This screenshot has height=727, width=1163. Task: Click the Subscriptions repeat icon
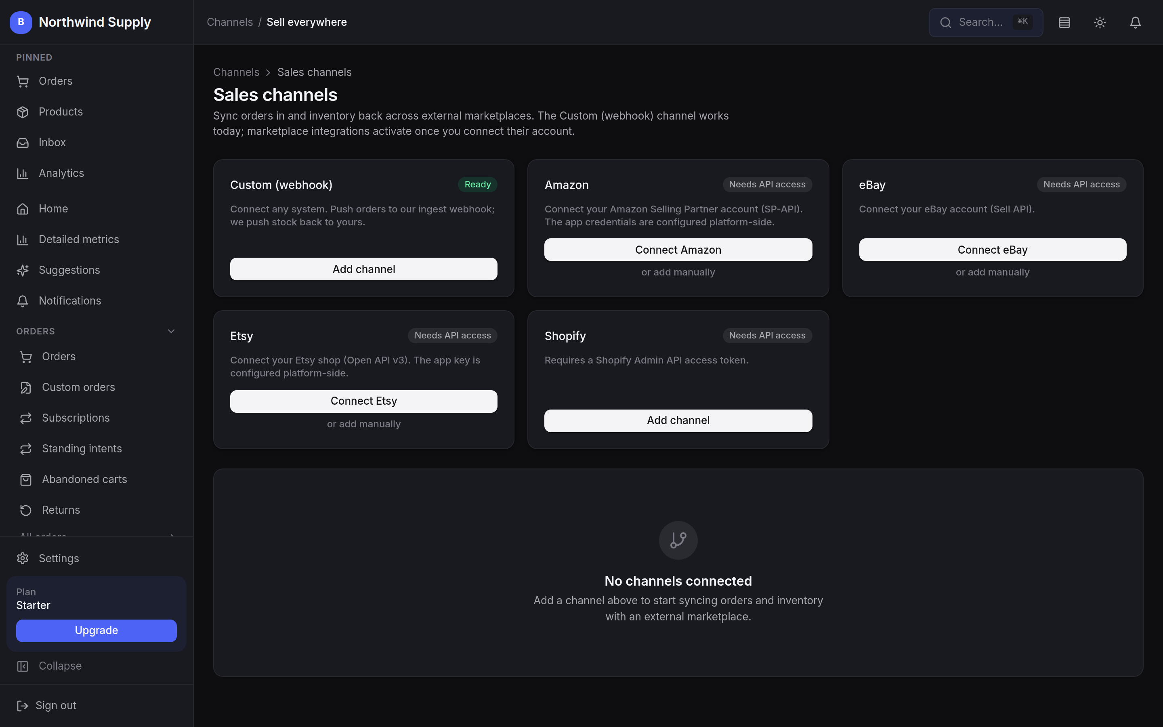coord(26,419)
